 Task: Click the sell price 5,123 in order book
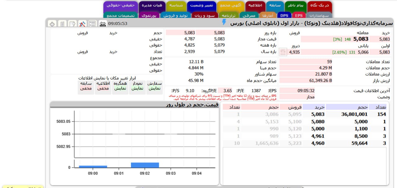tap(295, 136)
